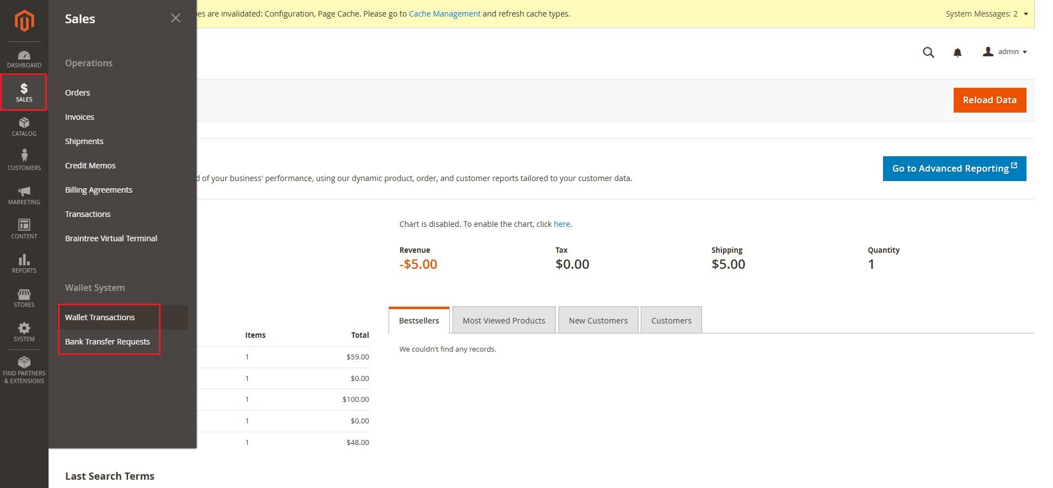Switch to the New Customers tab
Image resolution: width=1053 pixels, height=488 pixels.
598,321
